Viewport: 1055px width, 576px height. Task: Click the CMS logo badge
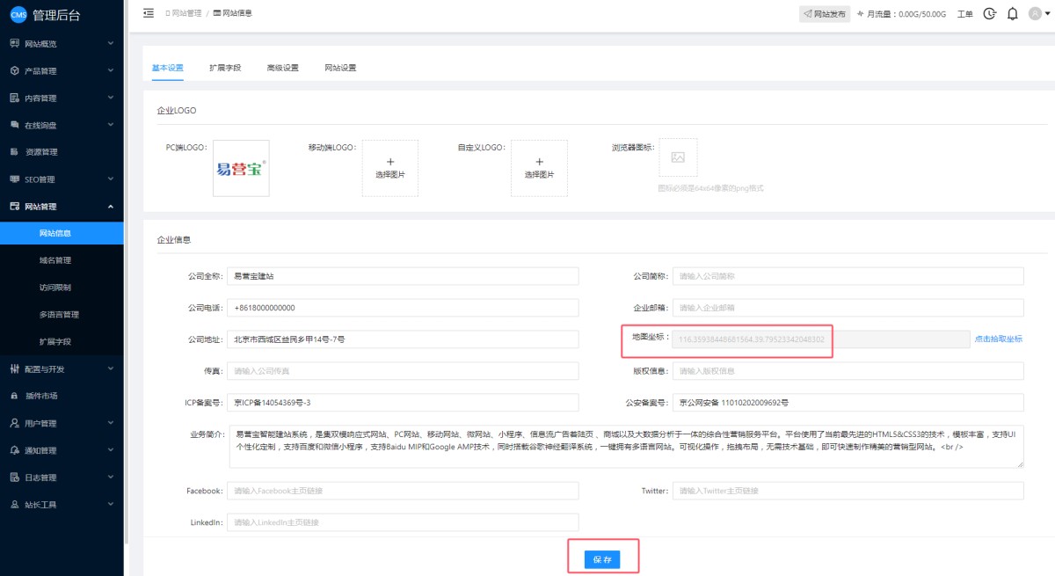(x=18, y=14)
